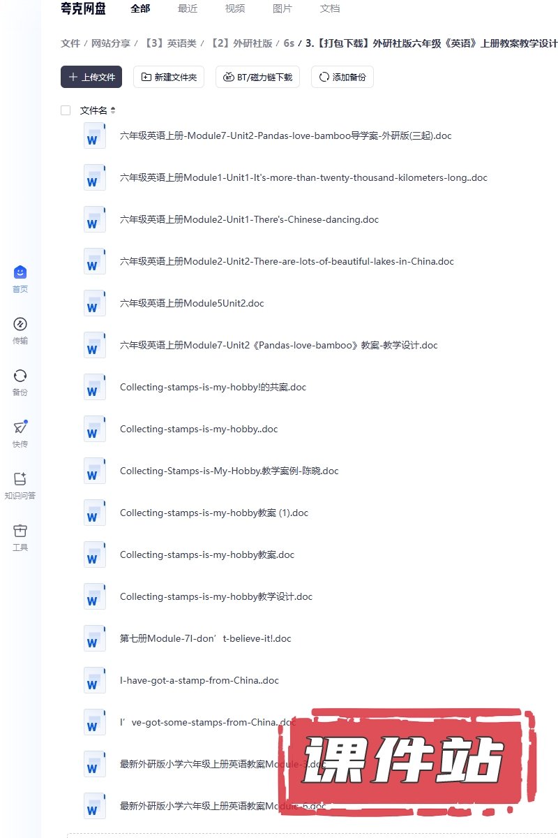Click the BT/磁力链下载 button
The width and height of the screenshot is (558, 838).
pos(257,77)
